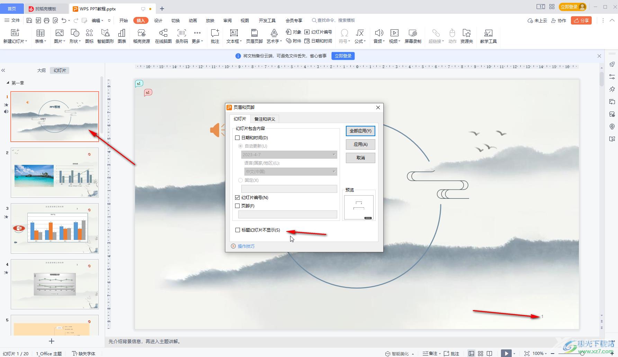
Task: Switch to 审阅 ribbon tab
Action: [227, 20]
